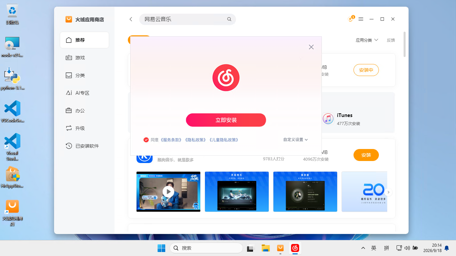Select the 火绒应用商店 desktop shortcut
The height and width of the screenshot is (256, 456).
point(12,213)
